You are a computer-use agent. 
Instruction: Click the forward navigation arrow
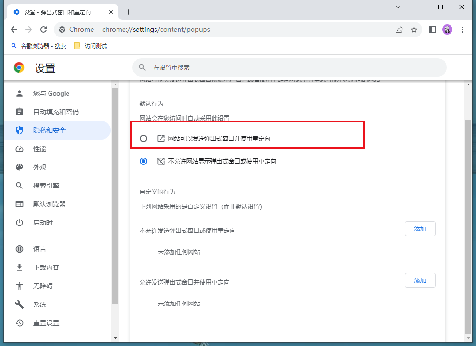(29, 30)
